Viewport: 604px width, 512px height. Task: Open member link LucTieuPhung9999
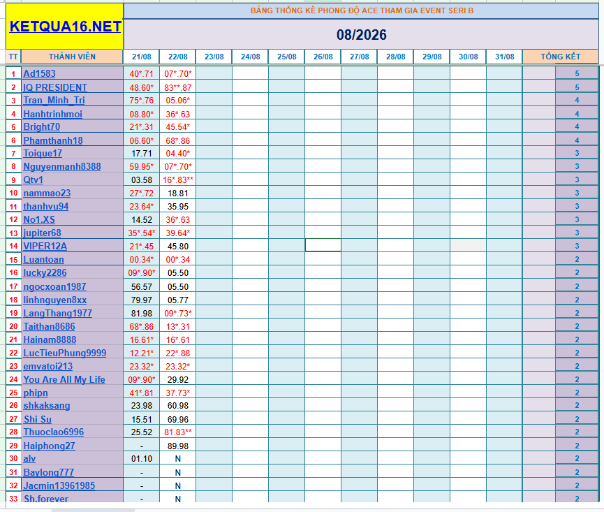(x=65, y=353)
